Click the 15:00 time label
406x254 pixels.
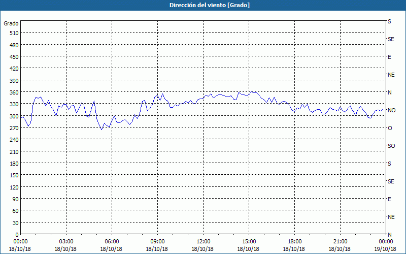249,242
